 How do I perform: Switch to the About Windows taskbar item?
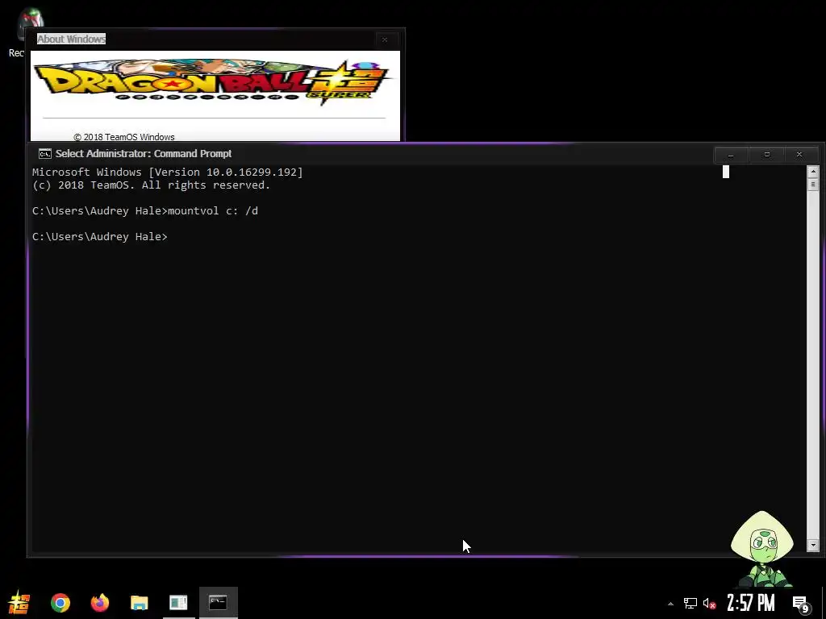pos(178,603)
